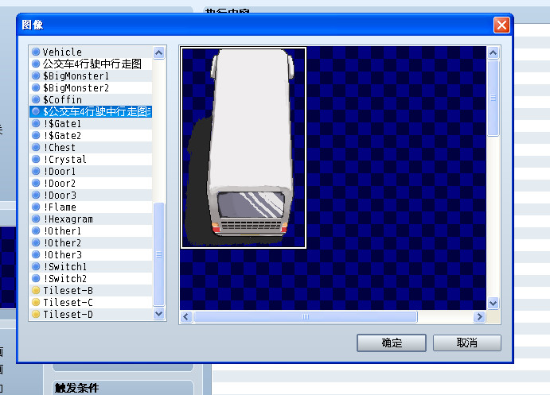Viewport: 550px width, 395px height.
Task: Choose Tileset-B entry
Action: point(91,290)
